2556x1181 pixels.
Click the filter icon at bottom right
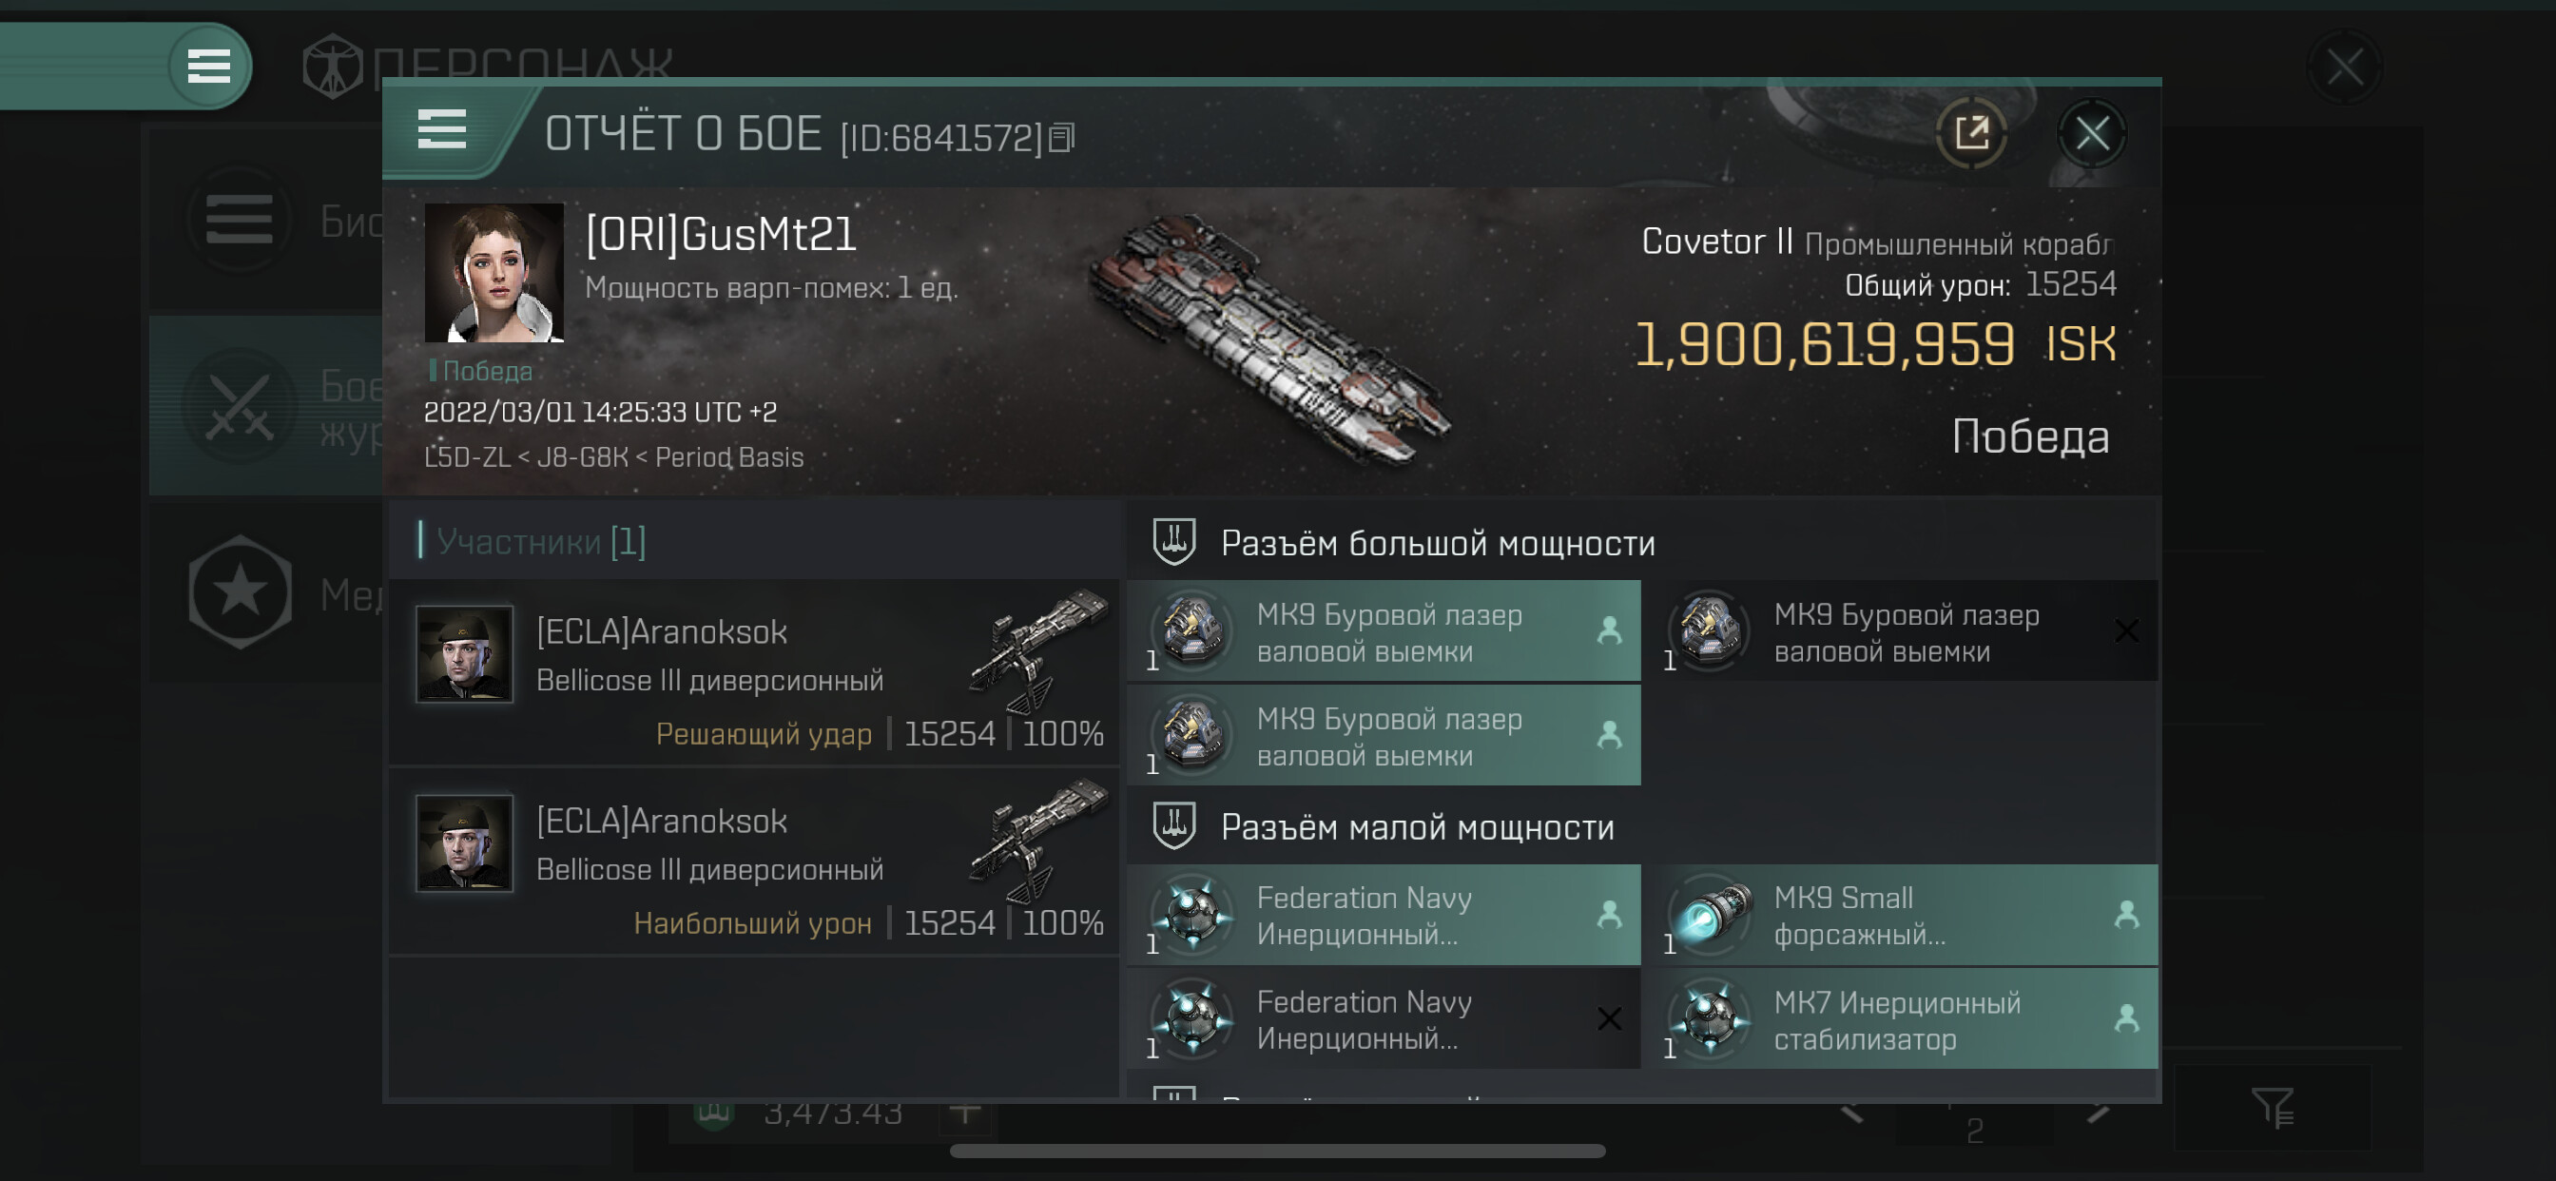pos(2272,1107)
